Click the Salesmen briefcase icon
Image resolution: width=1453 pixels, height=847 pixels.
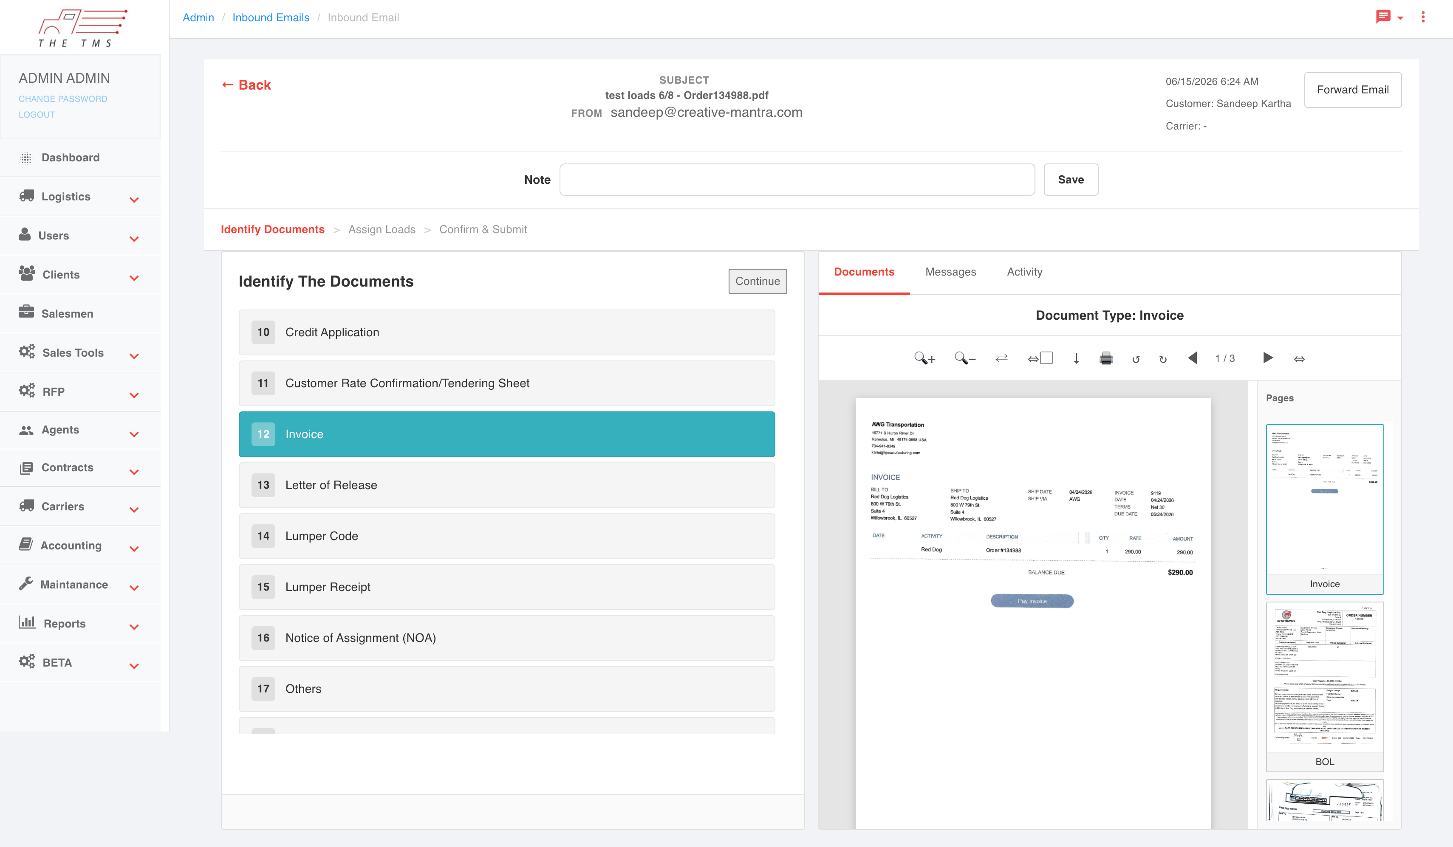point(26,312)
